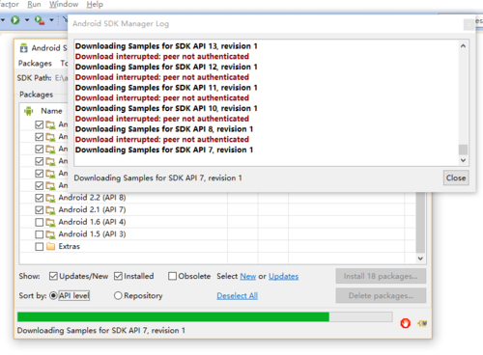Image resolution: width=483 pixels, height=355 pixels.
Task: Click the green Run toolbar icon
Action: coord(14,20)
